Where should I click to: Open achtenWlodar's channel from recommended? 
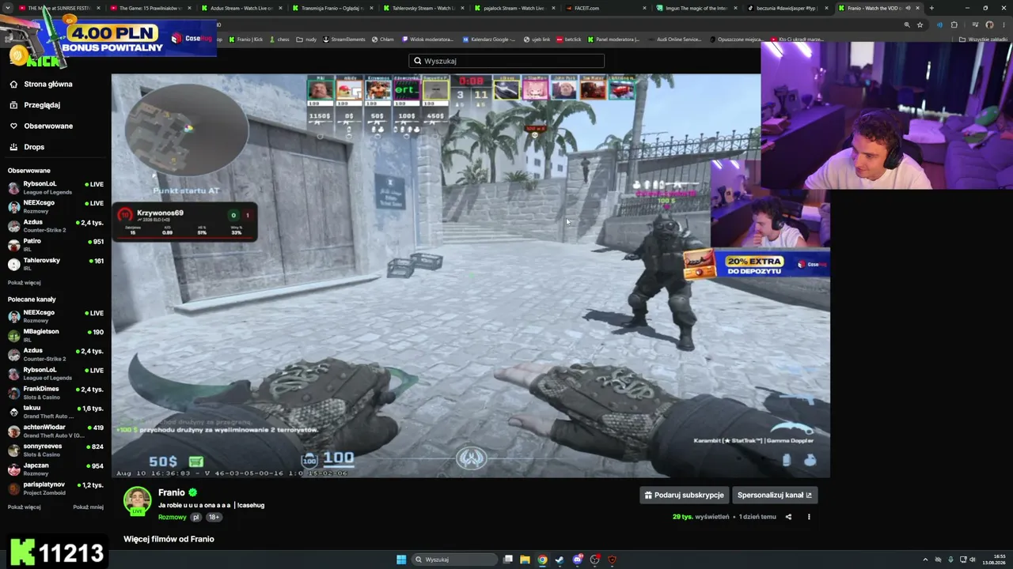[x=55, y=431]
